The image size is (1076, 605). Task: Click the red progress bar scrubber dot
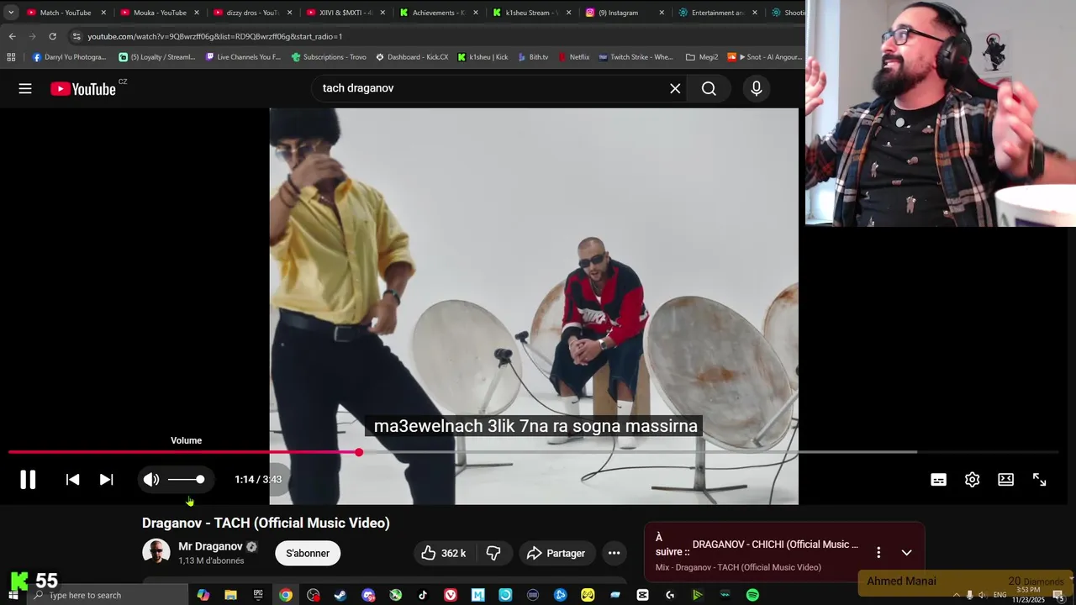(359, 452)
